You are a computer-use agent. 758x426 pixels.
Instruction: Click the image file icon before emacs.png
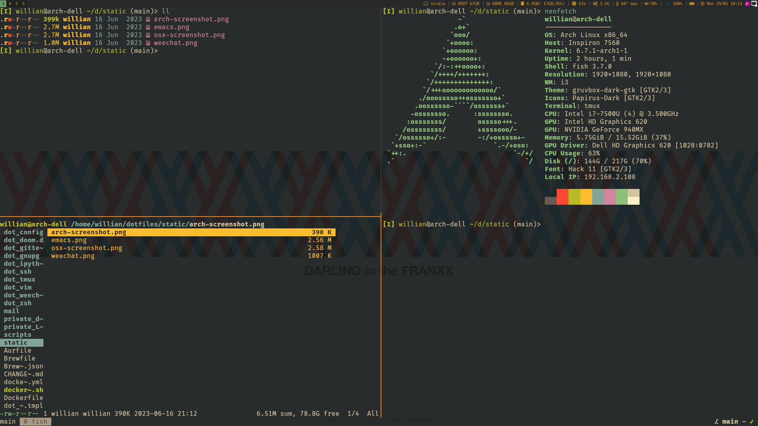point(148,27)
